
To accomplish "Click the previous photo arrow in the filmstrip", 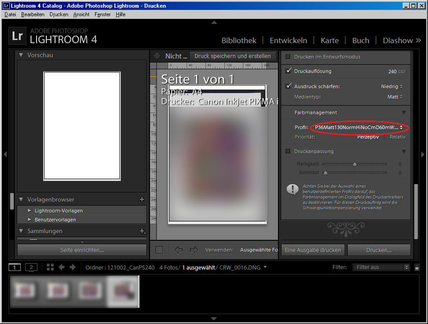I will pyautogui.click(x=62, y=267).
